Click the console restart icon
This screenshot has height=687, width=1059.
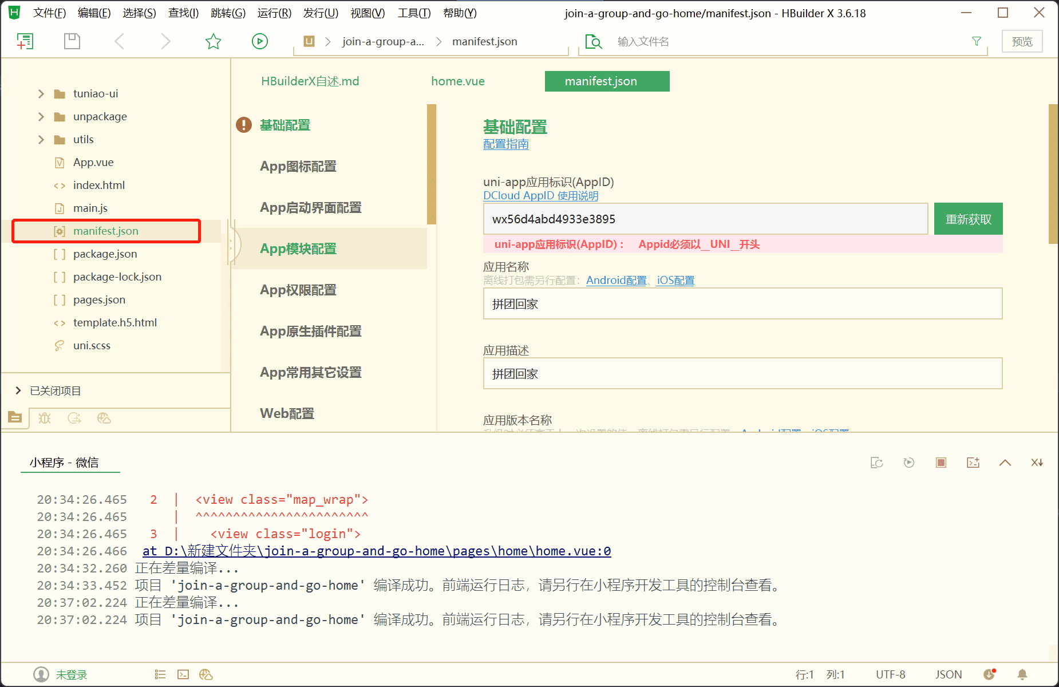[x=877, y=463]
